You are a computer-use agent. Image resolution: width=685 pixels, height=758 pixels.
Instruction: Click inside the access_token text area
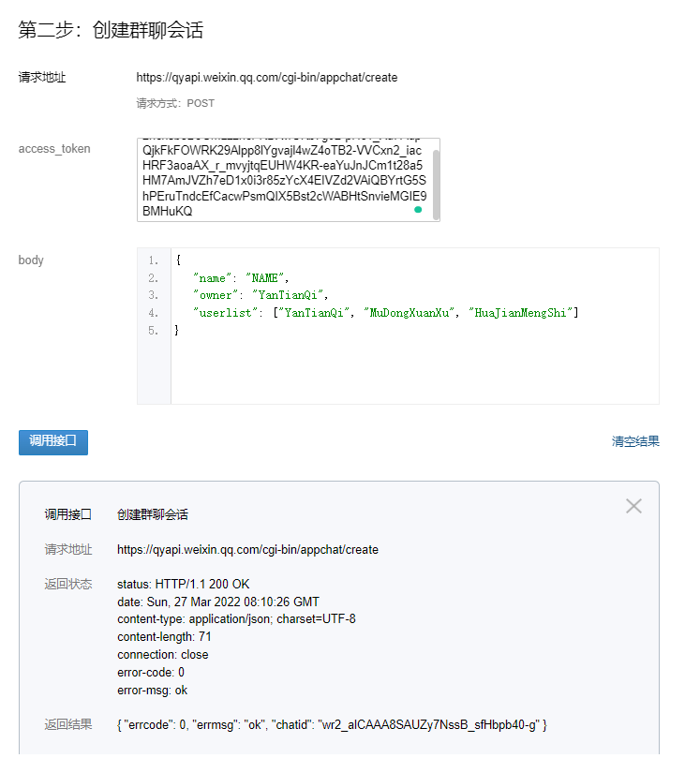click(281, 178)
